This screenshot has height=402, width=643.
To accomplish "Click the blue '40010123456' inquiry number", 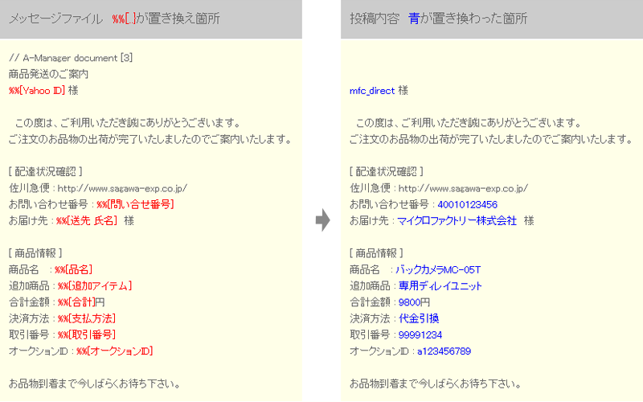I will 467,205.
